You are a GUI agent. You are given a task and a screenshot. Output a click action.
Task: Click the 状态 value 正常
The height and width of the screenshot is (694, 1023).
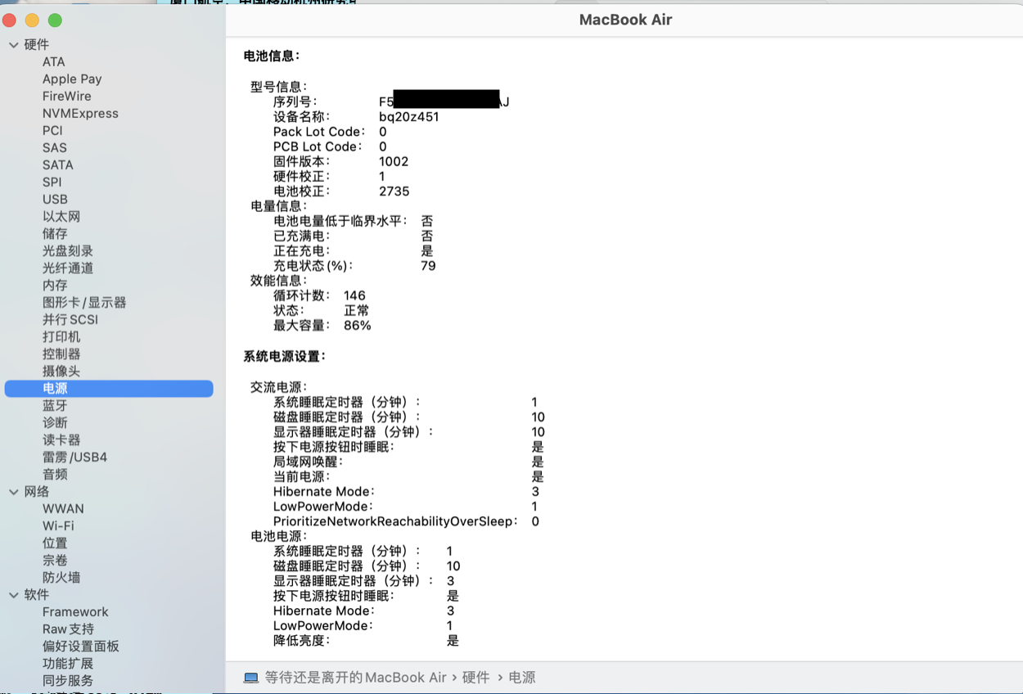(357, 311)
